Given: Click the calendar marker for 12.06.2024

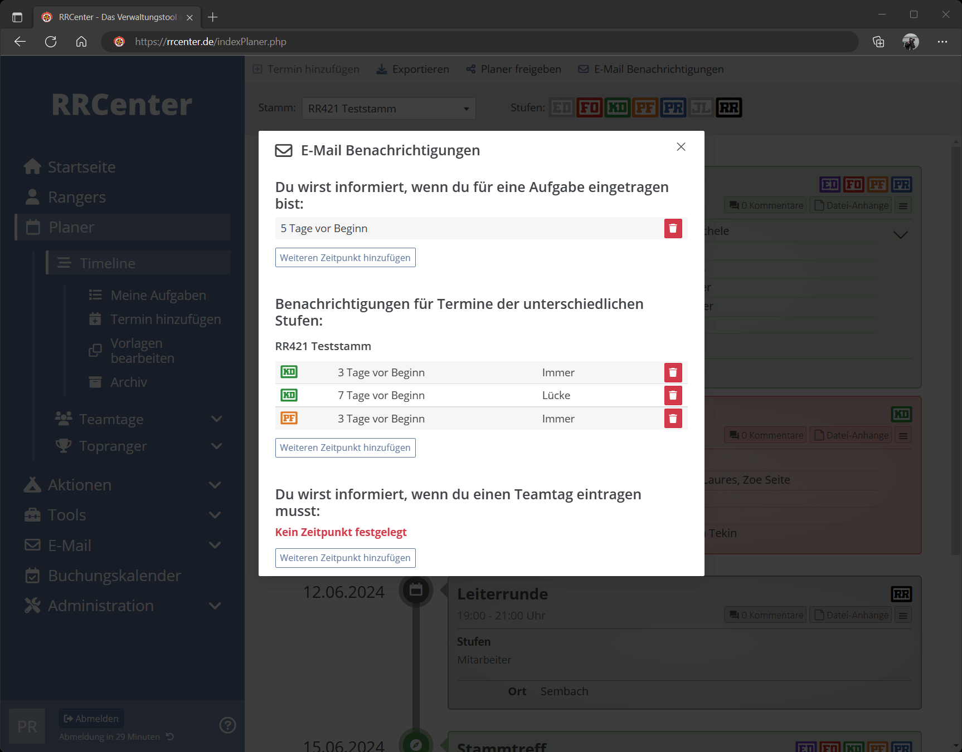Looking at the screenshot, I should point(416,590).
